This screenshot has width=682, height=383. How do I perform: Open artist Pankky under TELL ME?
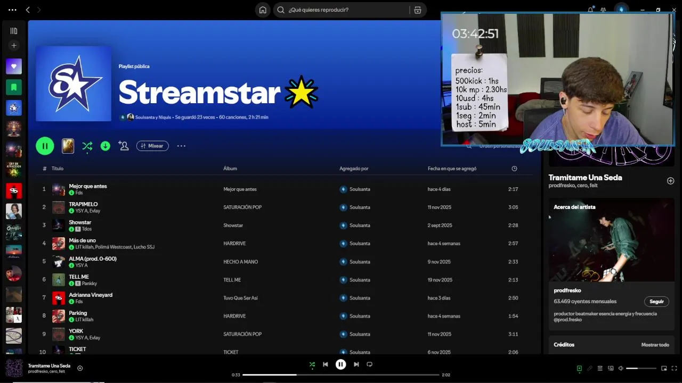pos(90,284)
